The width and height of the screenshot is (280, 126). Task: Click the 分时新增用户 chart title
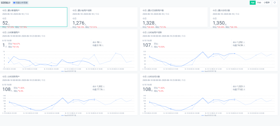(x=11, y=32)
